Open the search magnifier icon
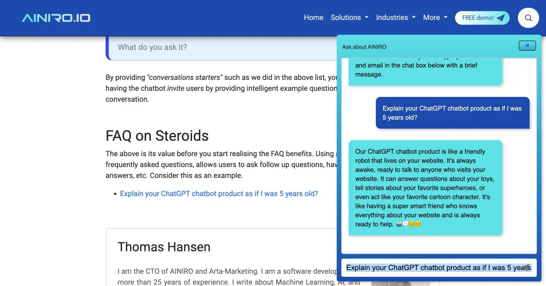 coord(528,18)
